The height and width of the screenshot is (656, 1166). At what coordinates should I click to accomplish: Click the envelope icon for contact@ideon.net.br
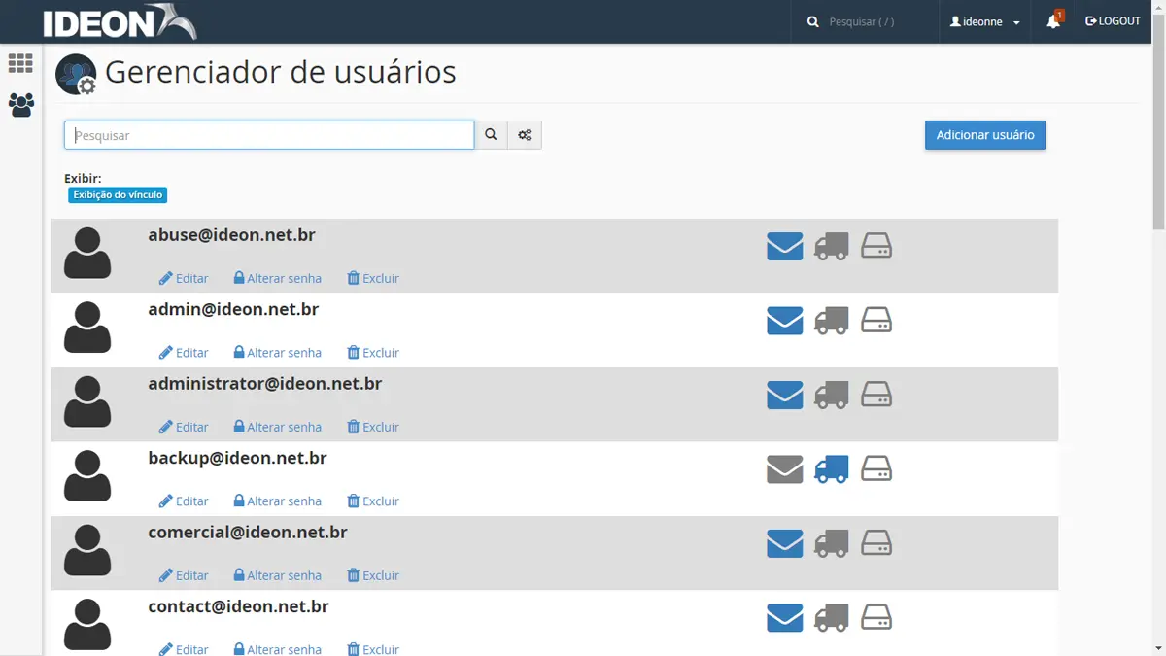tap(784, 617)
